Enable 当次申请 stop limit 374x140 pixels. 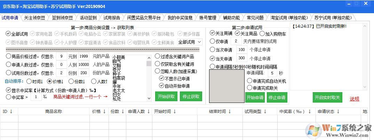pyautogui.click(x=221, y=50)
